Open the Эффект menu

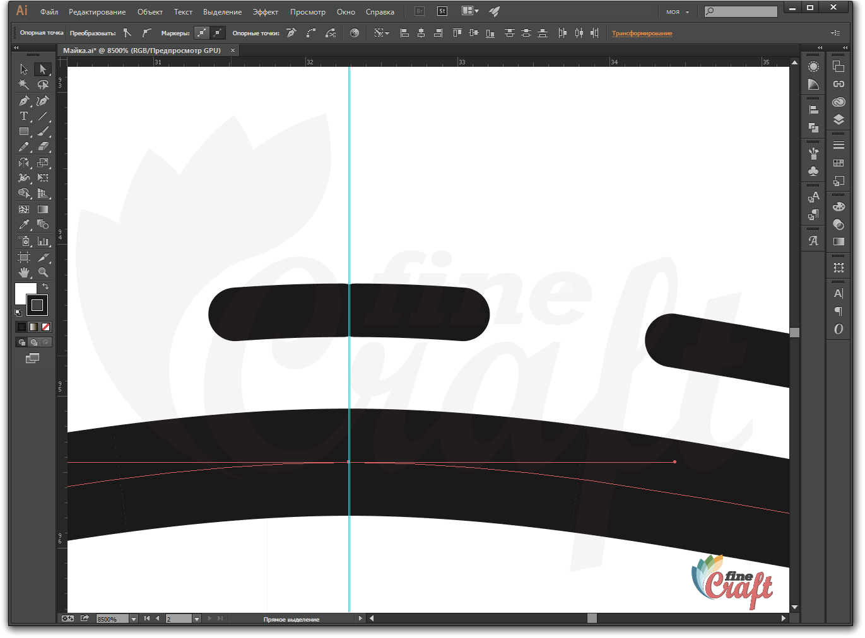[265, 12]
